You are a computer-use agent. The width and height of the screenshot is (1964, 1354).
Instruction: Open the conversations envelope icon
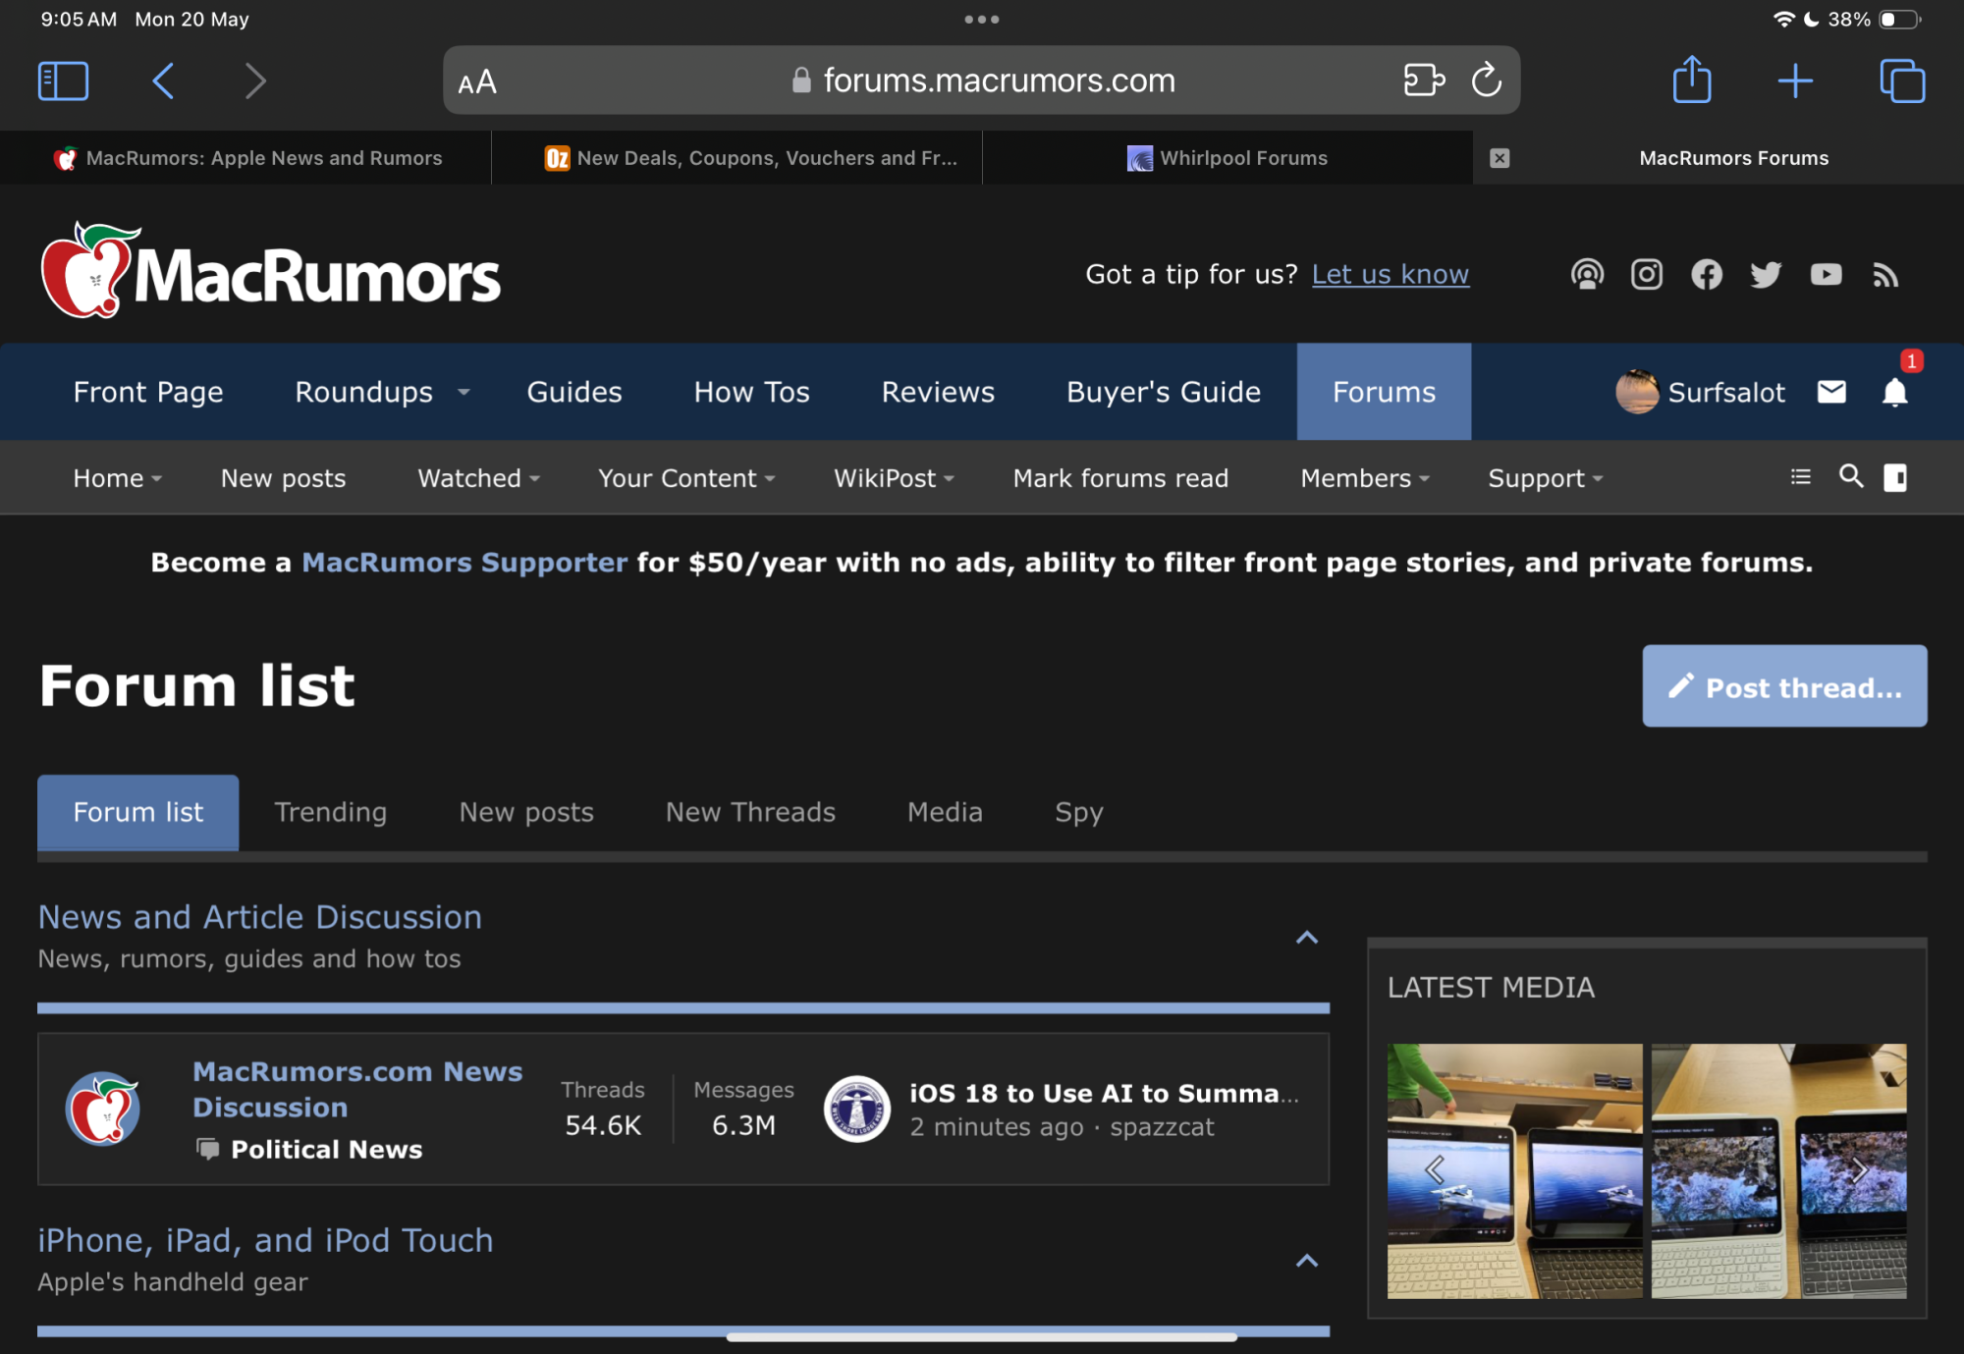point(1831,392)
